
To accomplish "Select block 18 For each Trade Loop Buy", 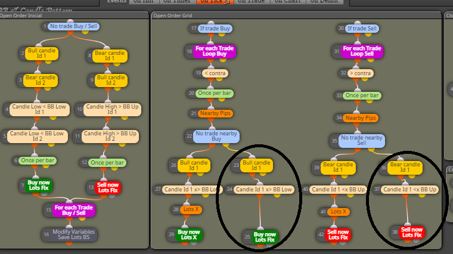I will (x=215, y=51).
